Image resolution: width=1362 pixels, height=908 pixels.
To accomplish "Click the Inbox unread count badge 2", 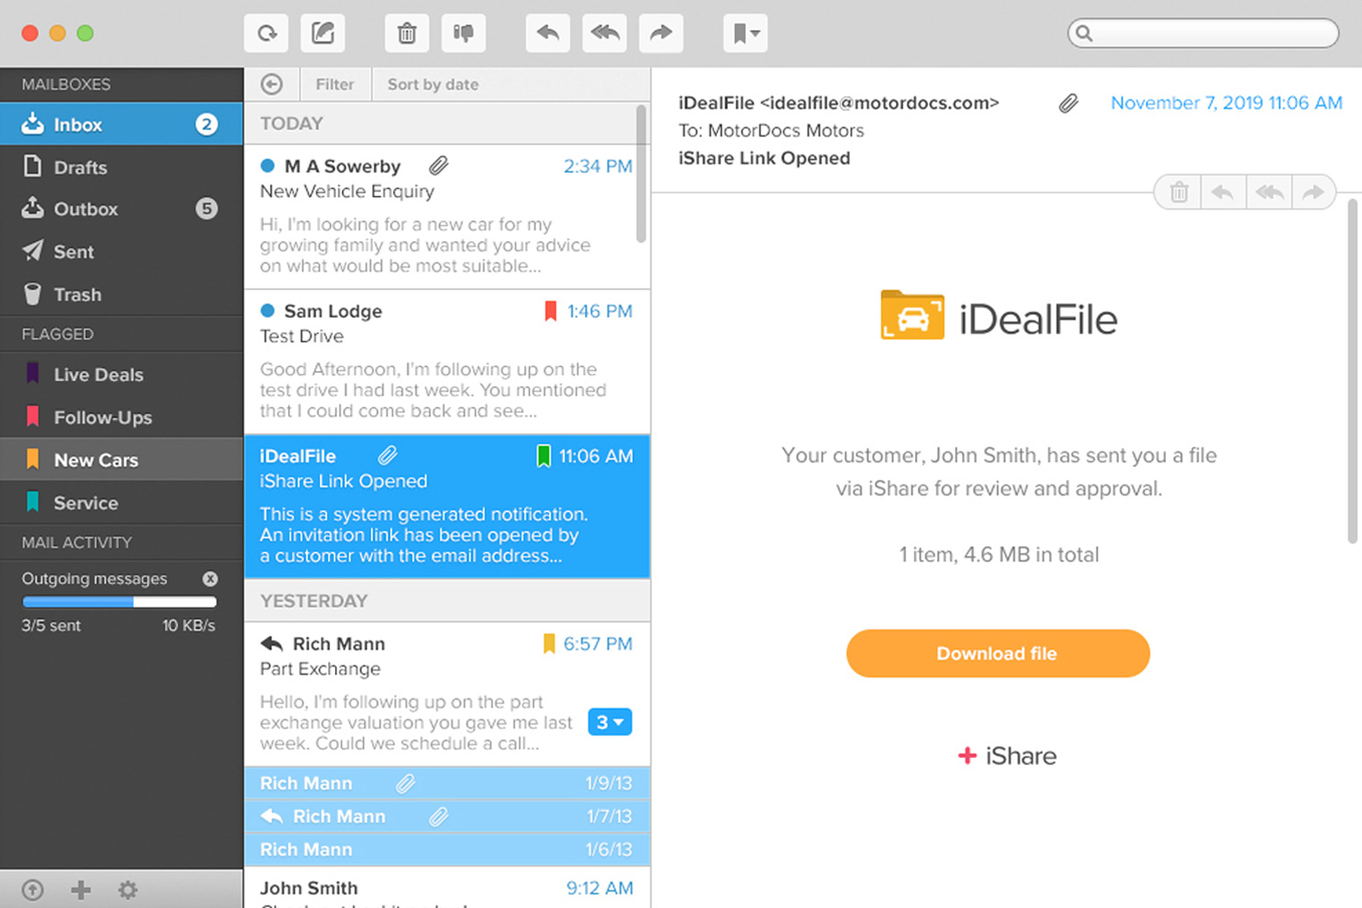I will [207, 124].
